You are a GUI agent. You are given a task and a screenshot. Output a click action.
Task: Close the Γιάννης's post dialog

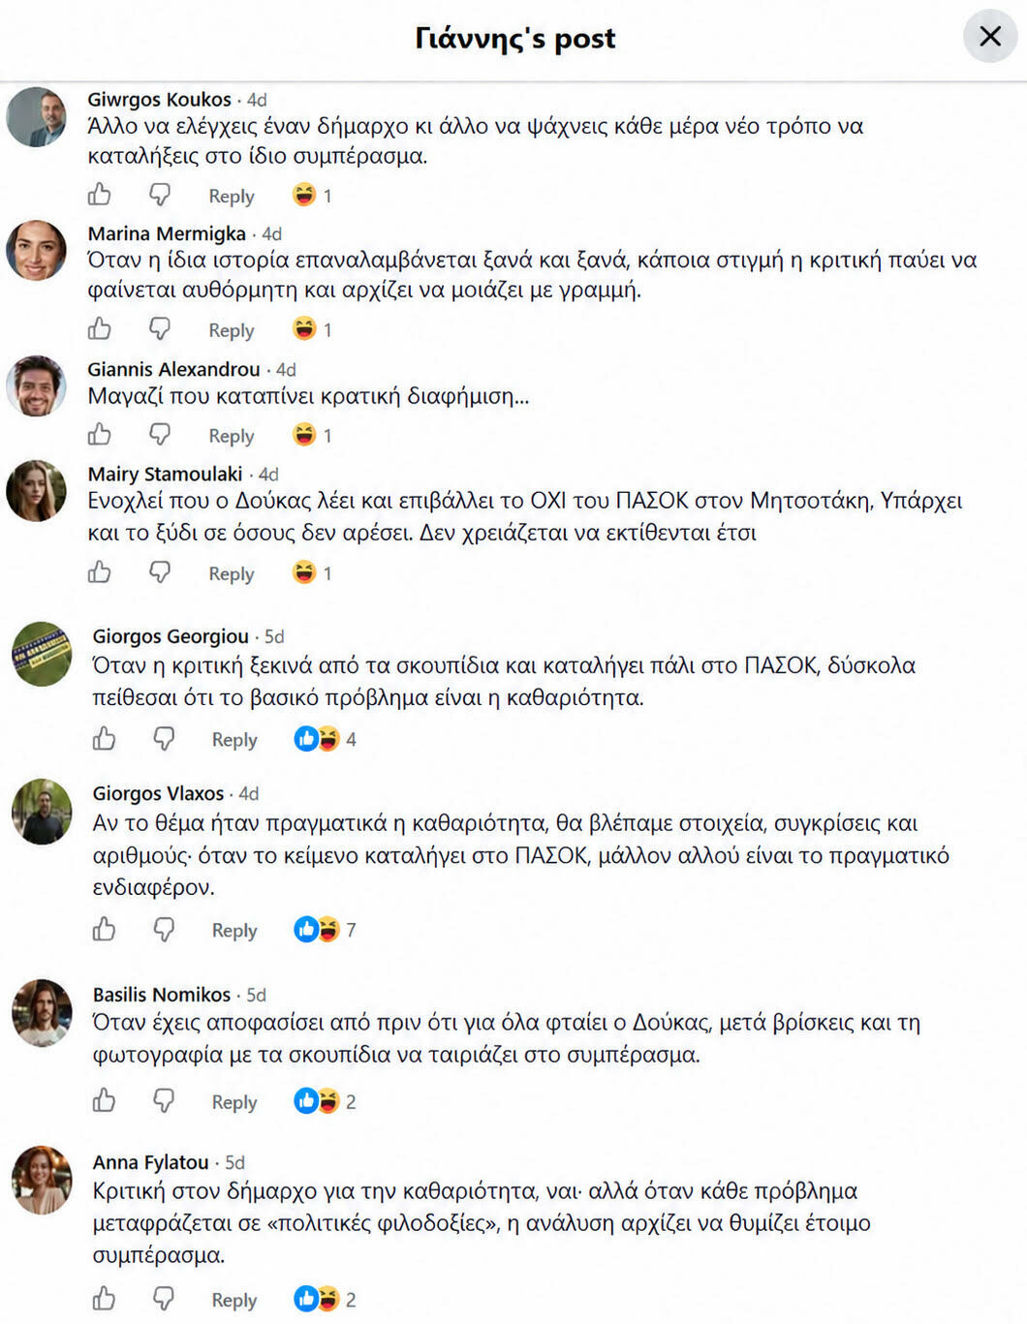(x=990, y=37)
